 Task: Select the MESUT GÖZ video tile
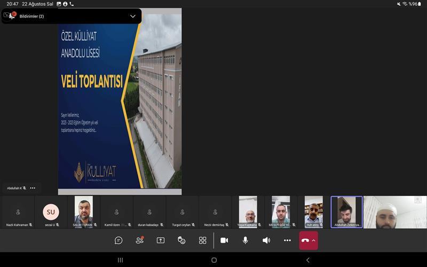coord(281,212)
